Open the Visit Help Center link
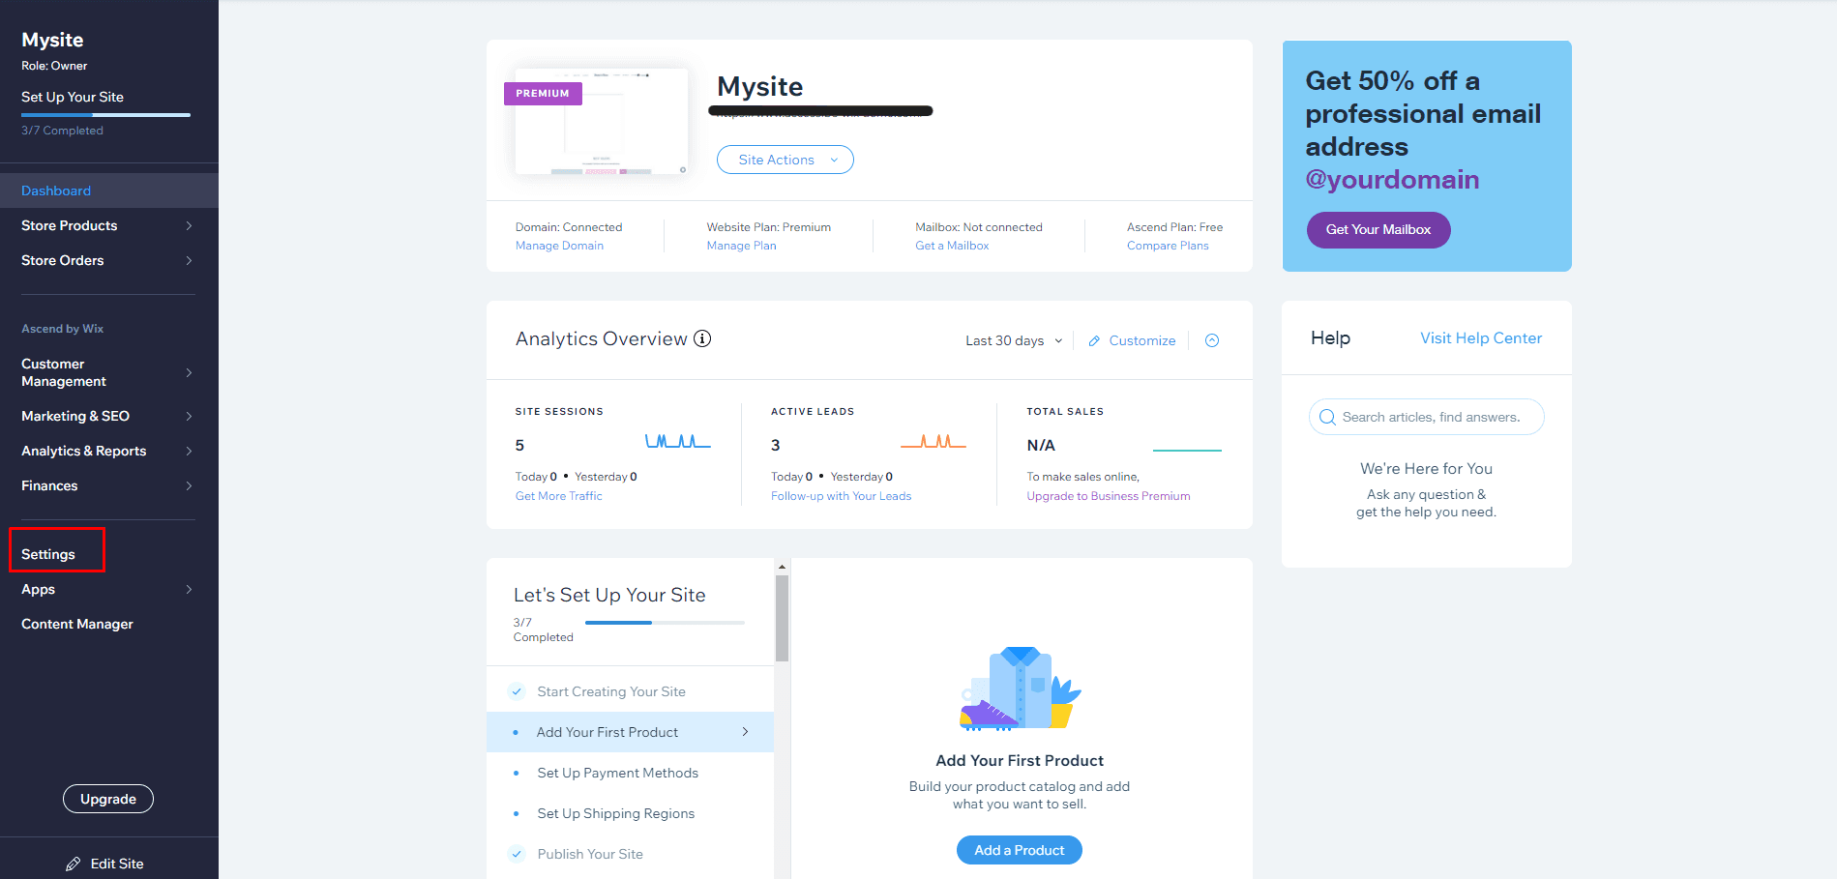 pos(1481,338)
